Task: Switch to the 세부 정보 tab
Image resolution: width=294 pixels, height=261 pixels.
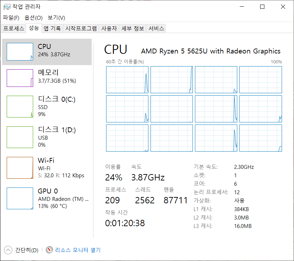Action: coord(133,28)
